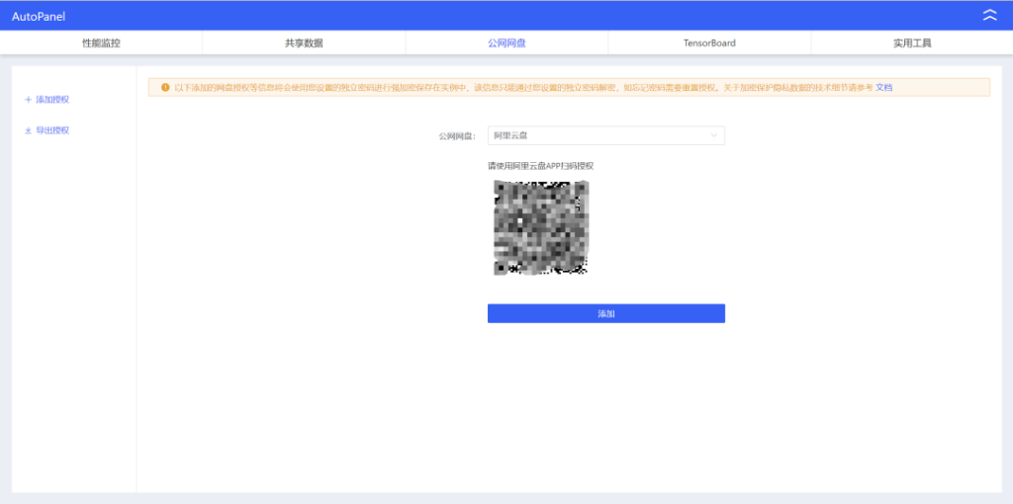Go to the 实用工具 tab

912,43
